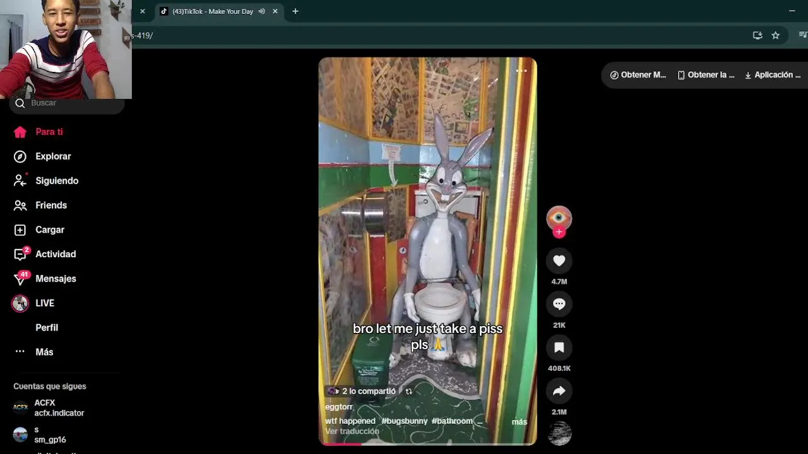Open the Mensajes inbox
The height and width of the screenshot is (454, 808).
45,279
